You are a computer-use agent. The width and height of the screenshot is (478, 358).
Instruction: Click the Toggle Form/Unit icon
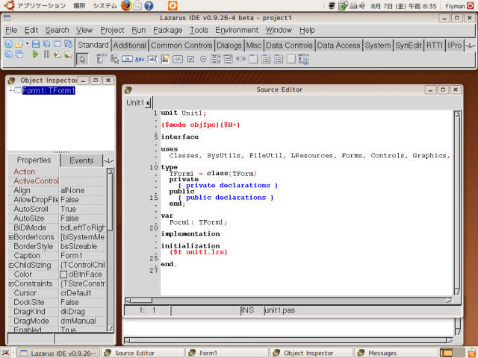(68, 44)
